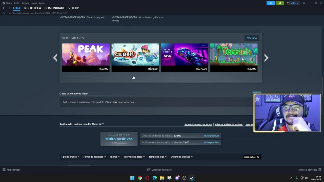Viewport: 324px width, 182px height.
Task: Open Ver detalhamento por idioma link
Action: pyautogui.click(x=198, y=124)
